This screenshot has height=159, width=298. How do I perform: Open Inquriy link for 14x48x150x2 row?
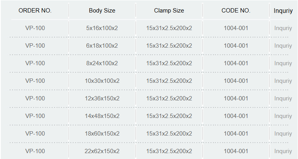283,116
